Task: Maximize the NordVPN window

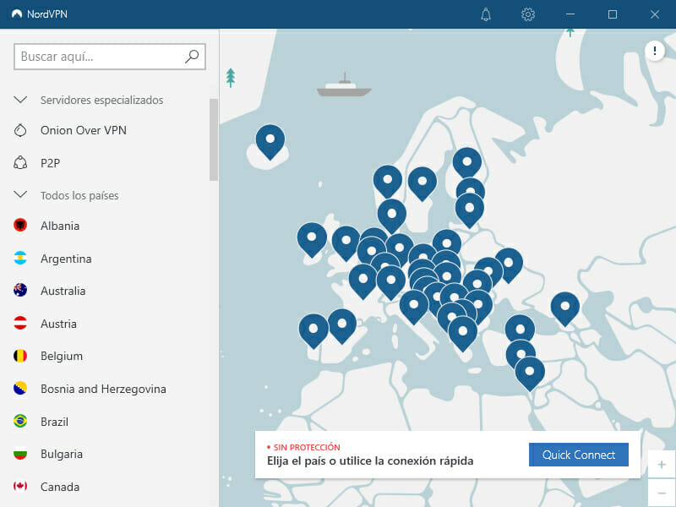Action: 612,14
